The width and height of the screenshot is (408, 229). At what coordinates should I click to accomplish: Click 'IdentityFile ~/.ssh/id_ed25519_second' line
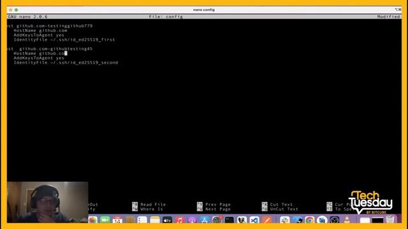point(66,63)
